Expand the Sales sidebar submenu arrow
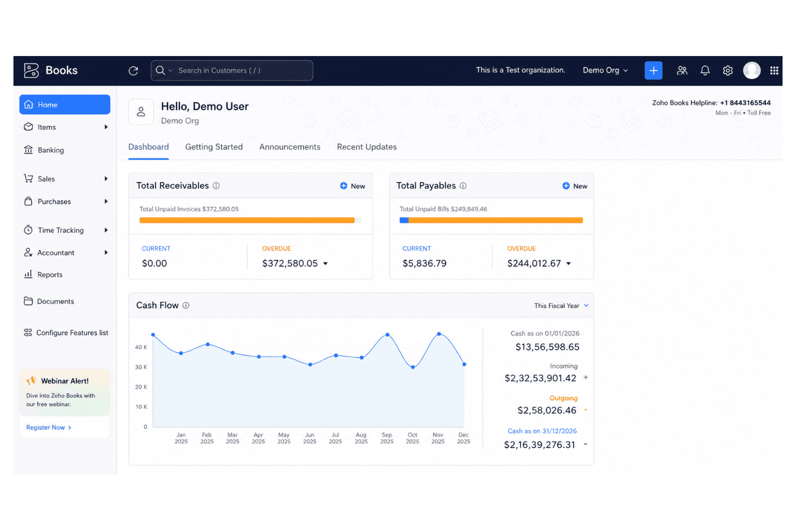790x527 pixels. [x=106, y=179]
